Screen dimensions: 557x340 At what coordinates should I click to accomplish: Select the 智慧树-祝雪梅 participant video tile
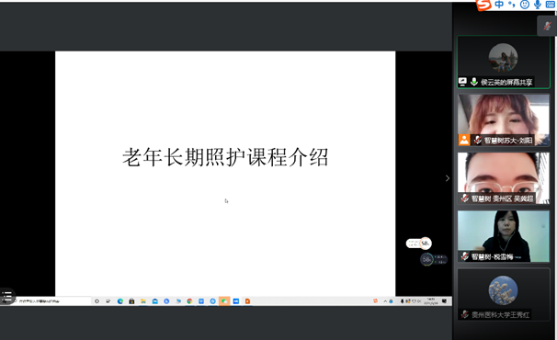[x=504, y=236]
